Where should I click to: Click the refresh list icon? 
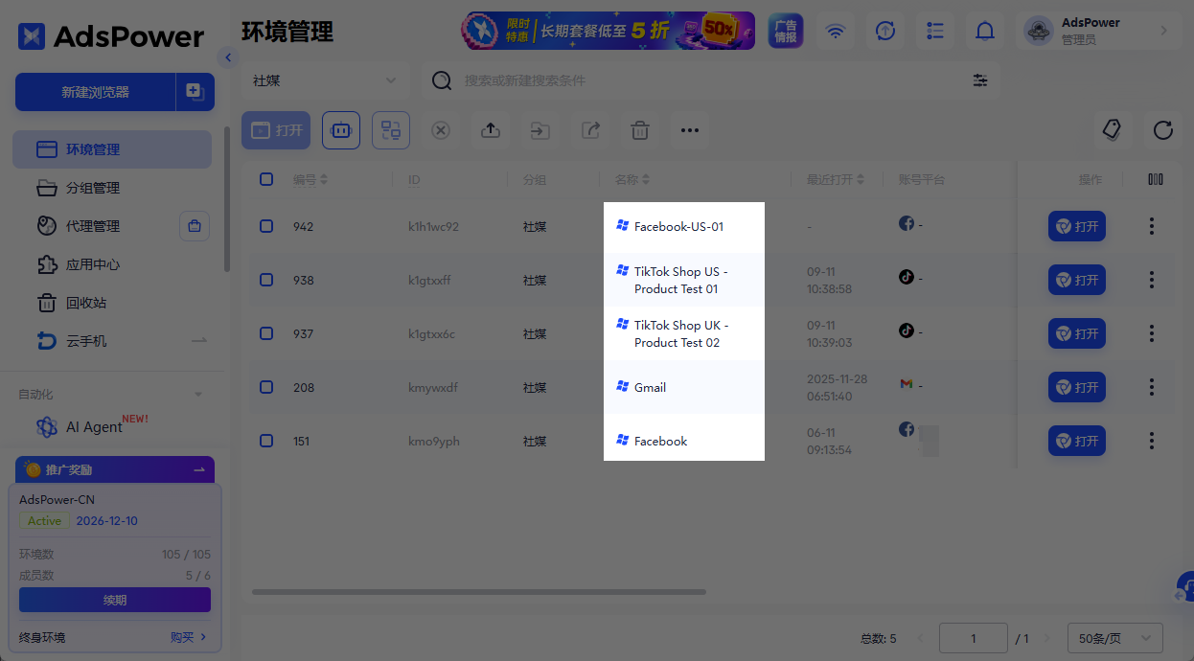coord(1163,130)
